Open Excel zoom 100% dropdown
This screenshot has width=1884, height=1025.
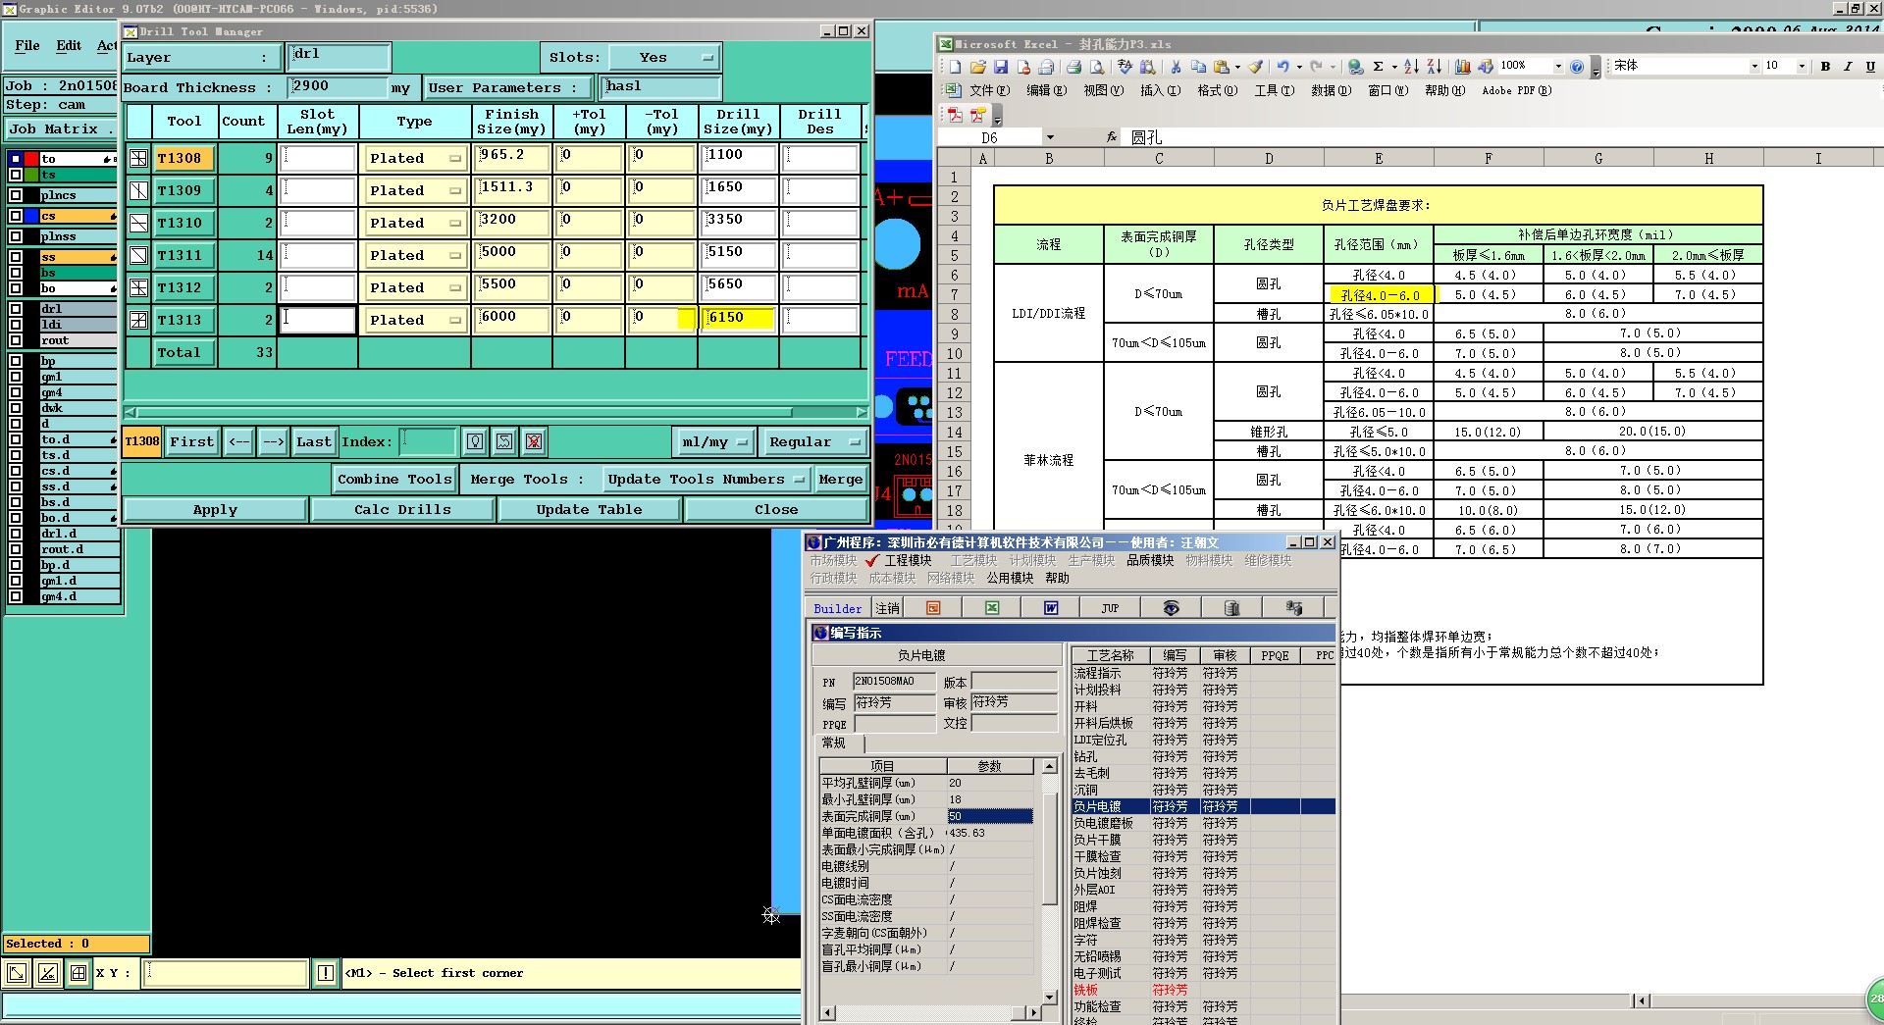point(1558,67)
